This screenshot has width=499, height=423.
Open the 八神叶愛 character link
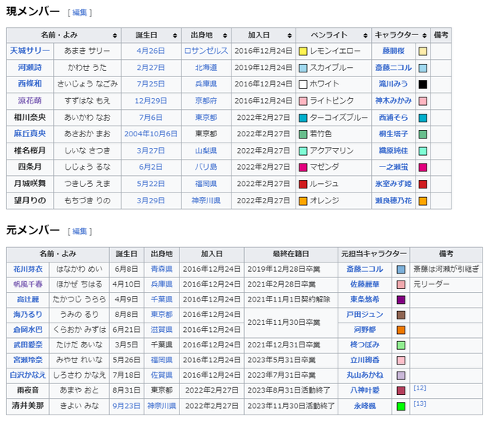(365, 390)
